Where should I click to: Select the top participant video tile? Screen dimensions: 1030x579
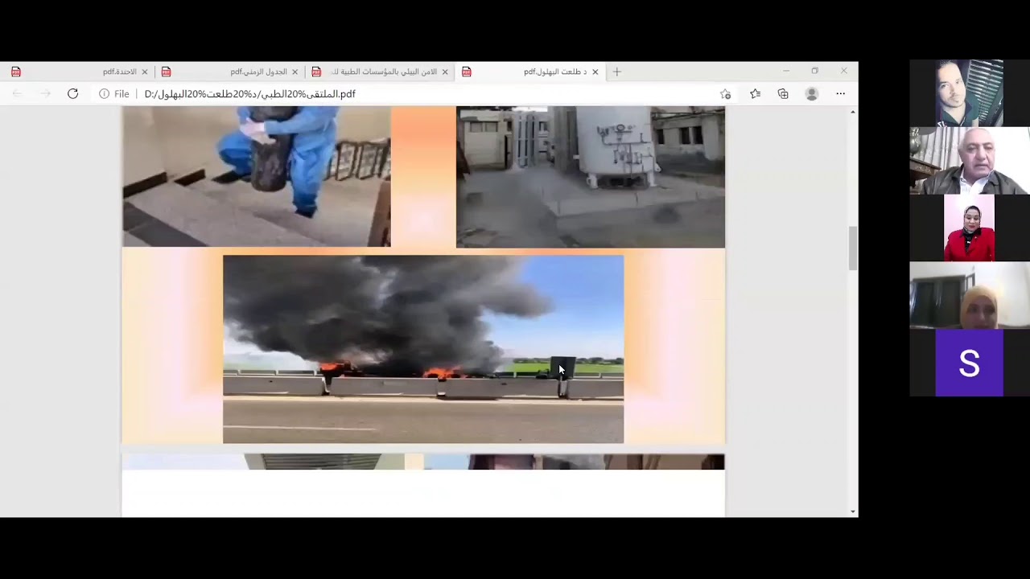(970, 93)
